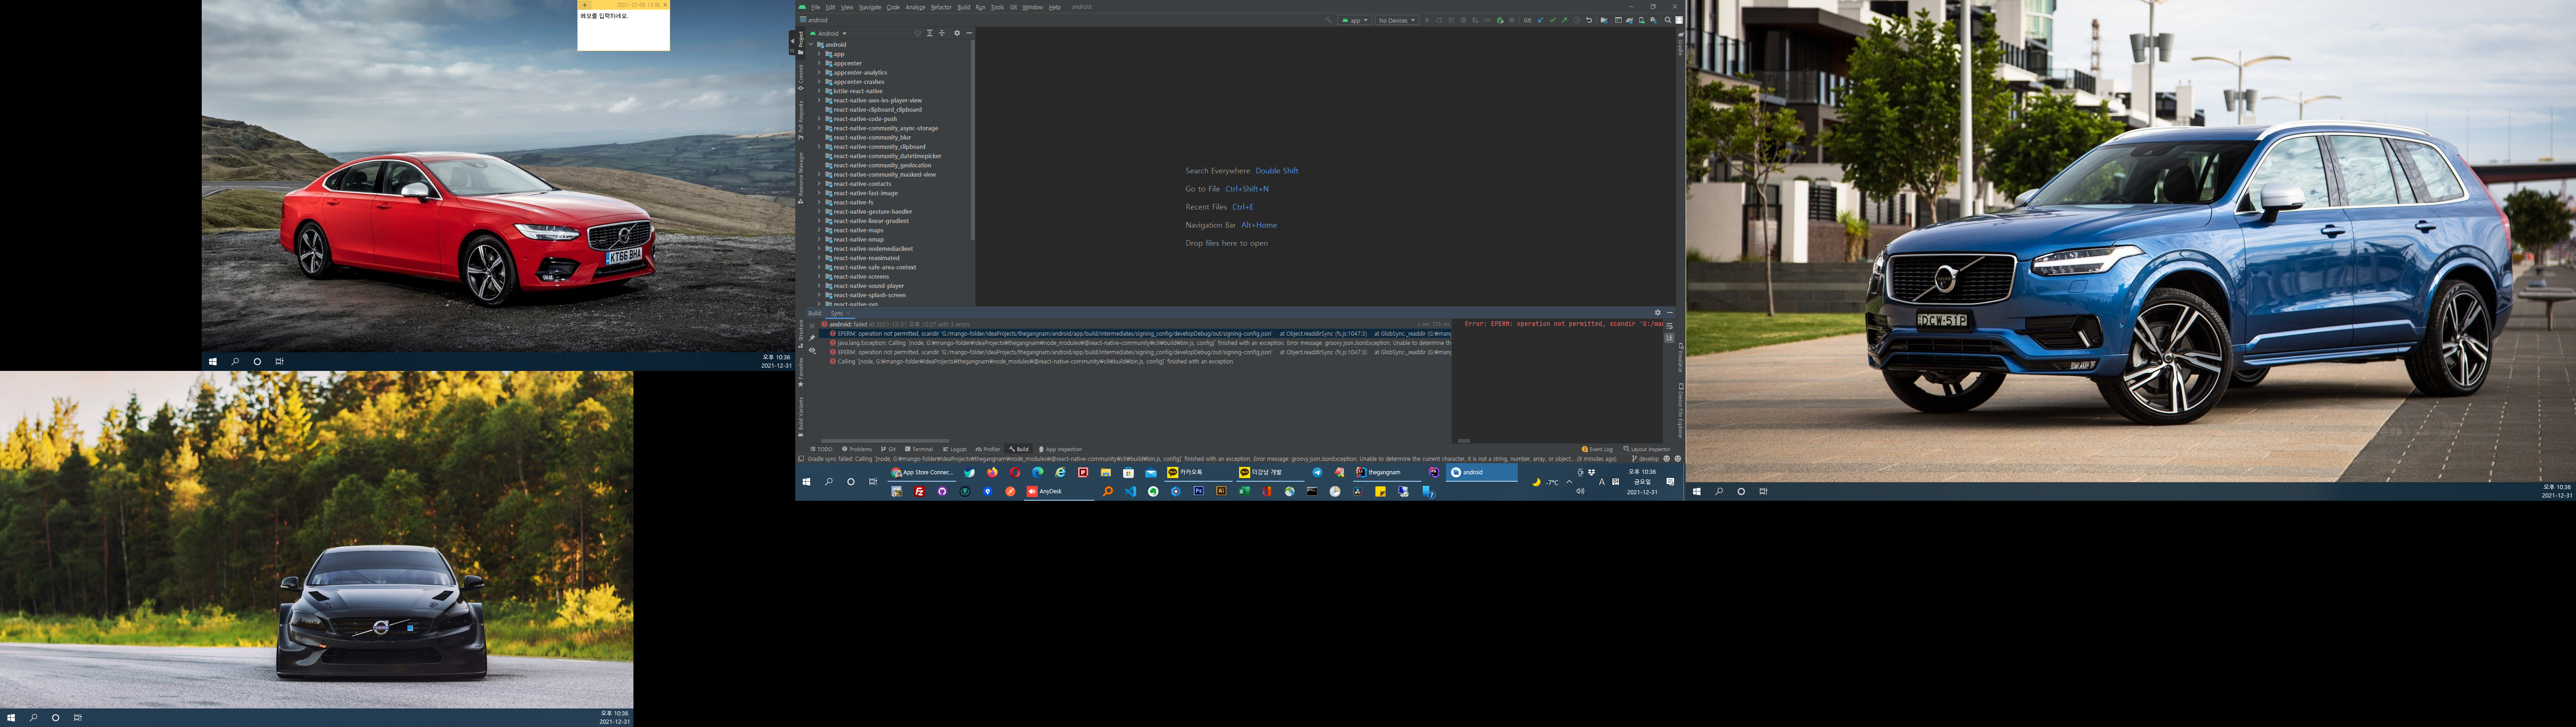Open Project panel gear options

click(x=957, y=33)
